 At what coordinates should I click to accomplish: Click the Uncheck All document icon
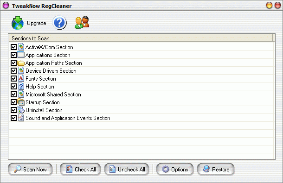click(x=112, y=169)
